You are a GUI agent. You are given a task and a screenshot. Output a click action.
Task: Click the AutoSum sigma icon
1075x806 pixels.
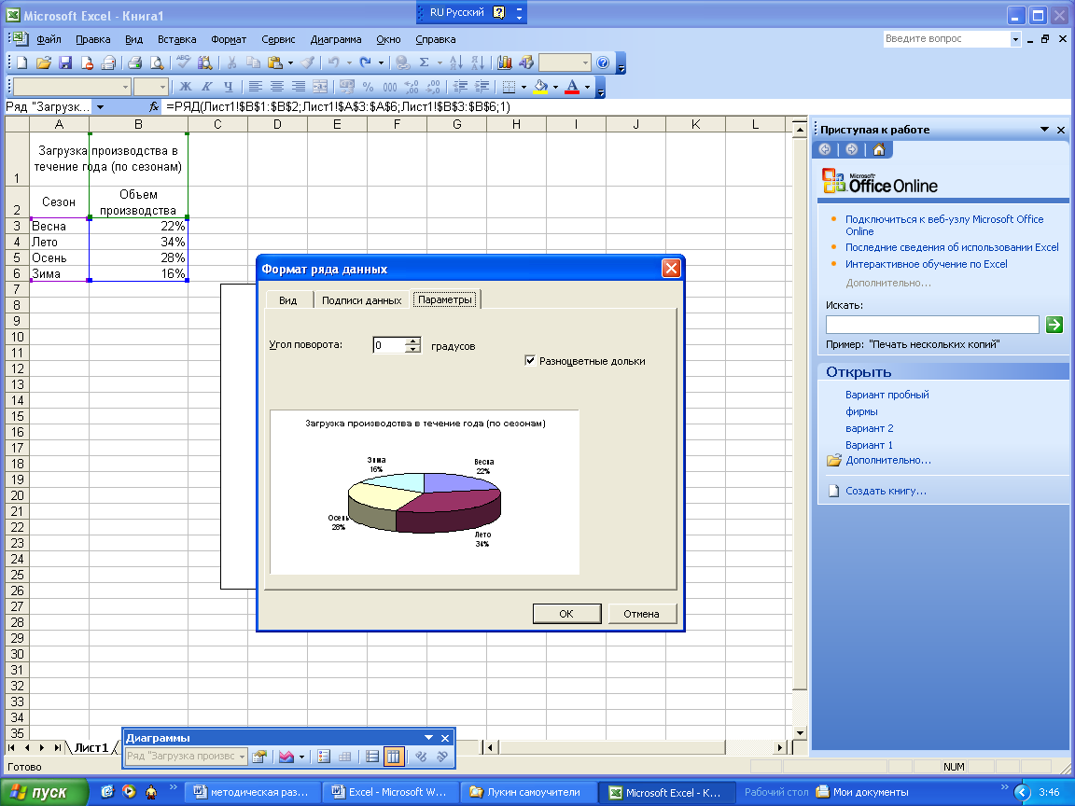424,63
